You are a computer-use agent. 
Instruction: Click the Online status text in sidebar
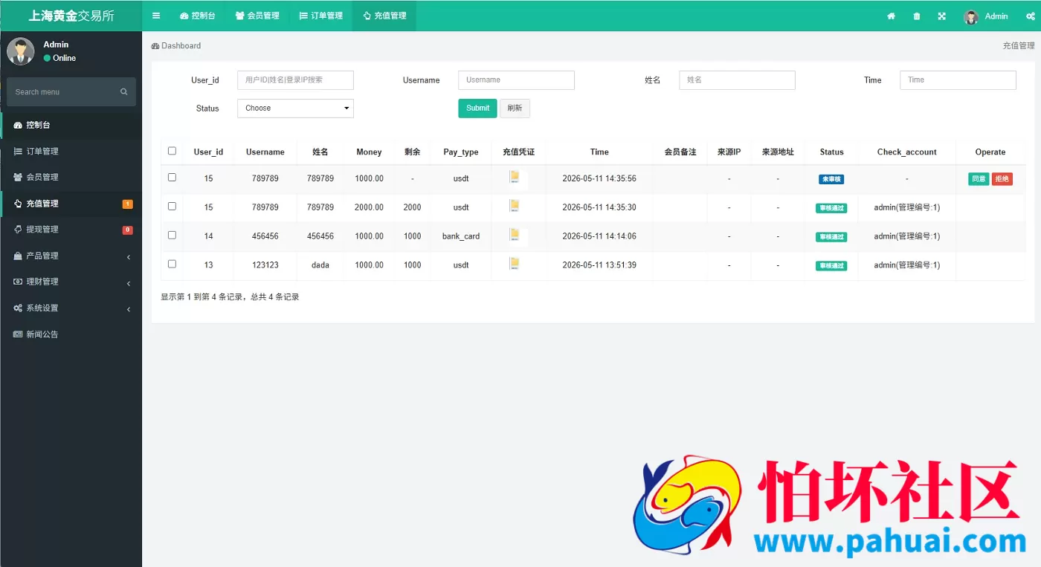point(64,58)
